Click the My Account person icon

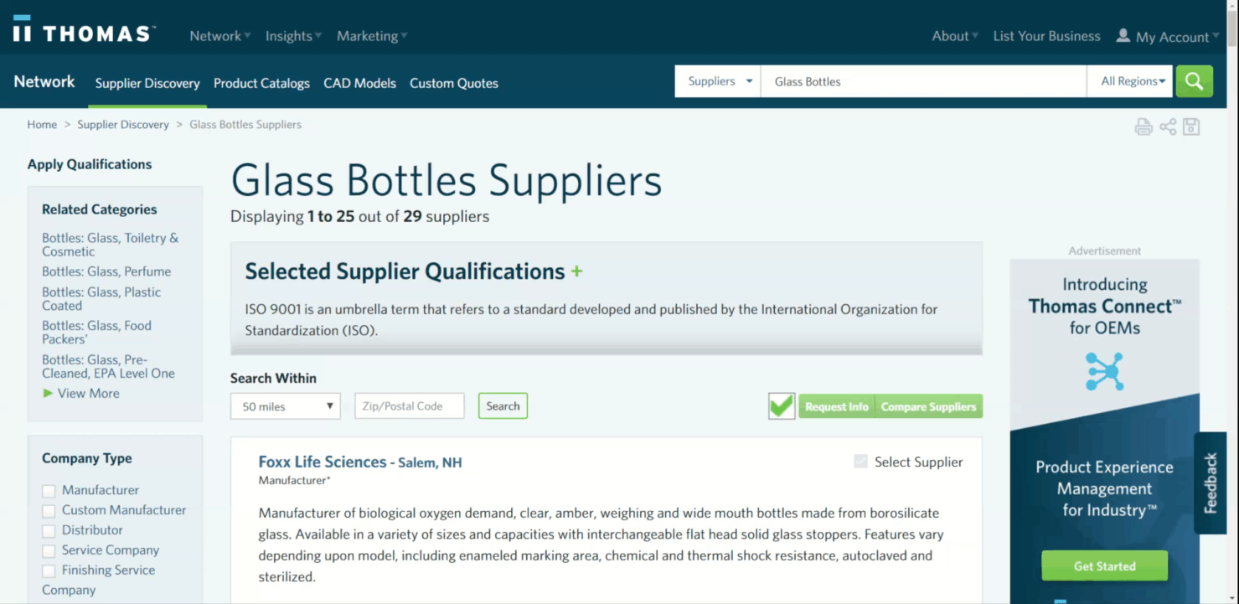click(1123, 36)
